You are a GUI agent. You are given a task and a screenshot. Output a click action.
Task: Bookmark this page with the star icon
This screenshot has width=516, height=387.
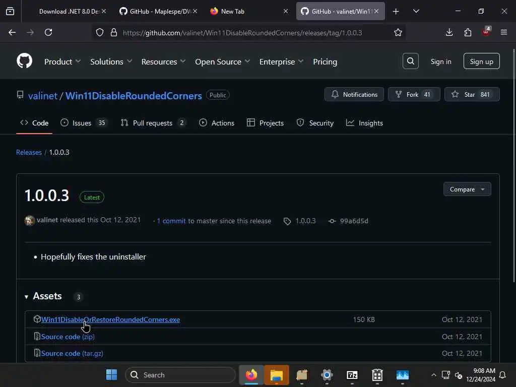click(398, 32)
